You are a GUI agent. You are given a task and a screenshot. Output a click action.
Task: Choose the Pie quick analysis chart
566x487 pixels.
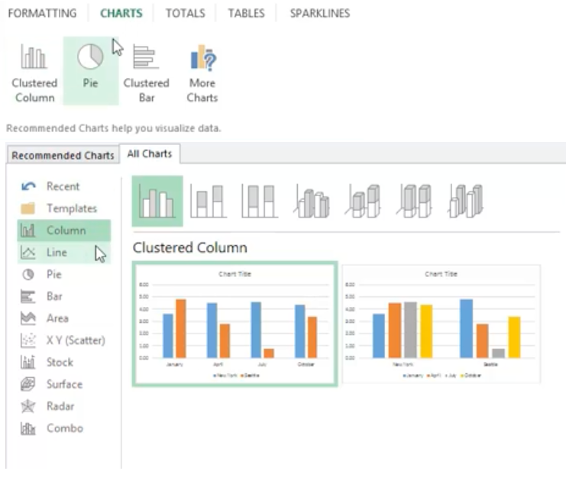click(x=91, y=71)
